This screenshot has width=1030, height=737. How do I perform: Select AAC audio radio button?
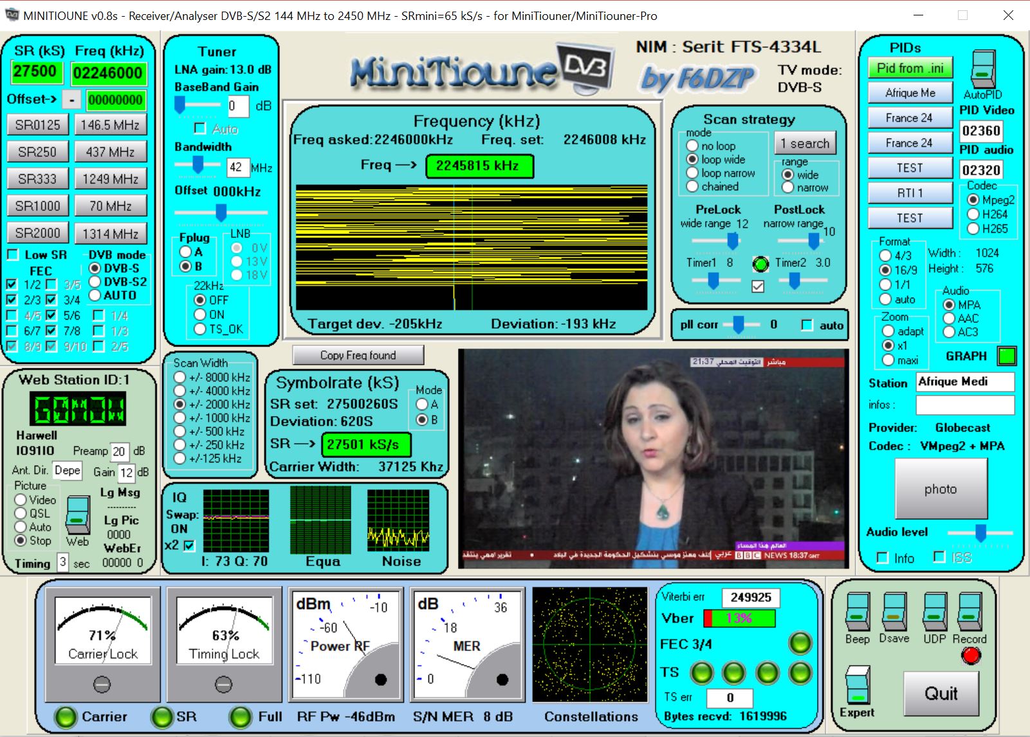[x=949, y=318]
